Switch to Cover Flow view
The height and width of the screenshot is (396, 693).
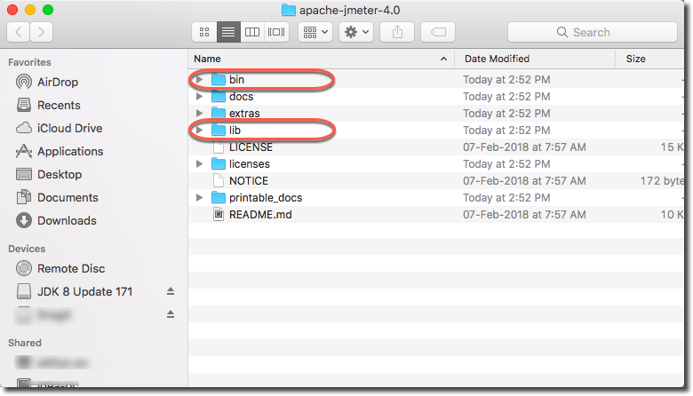276,32
